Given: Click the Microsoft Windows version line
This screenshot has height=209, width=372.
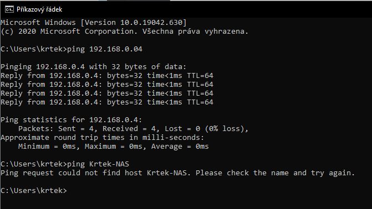Looking at the screenshot, I should pos(94,23).
